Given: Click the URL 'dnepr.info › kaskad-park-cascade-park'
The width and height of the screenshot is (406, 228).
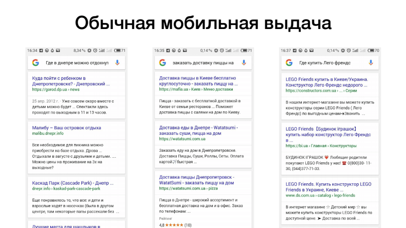Looking at the screenshot, I should click(66, 189).
